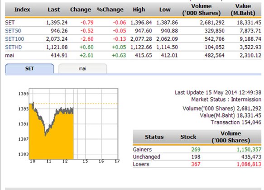Click Gainers stock count 269

point(196,149)
